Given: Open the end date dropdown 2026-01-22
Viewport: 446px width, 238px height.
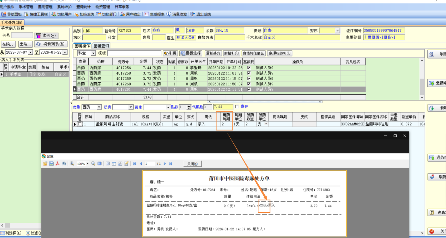Looking at the screenshot, I should pos(65,52).
